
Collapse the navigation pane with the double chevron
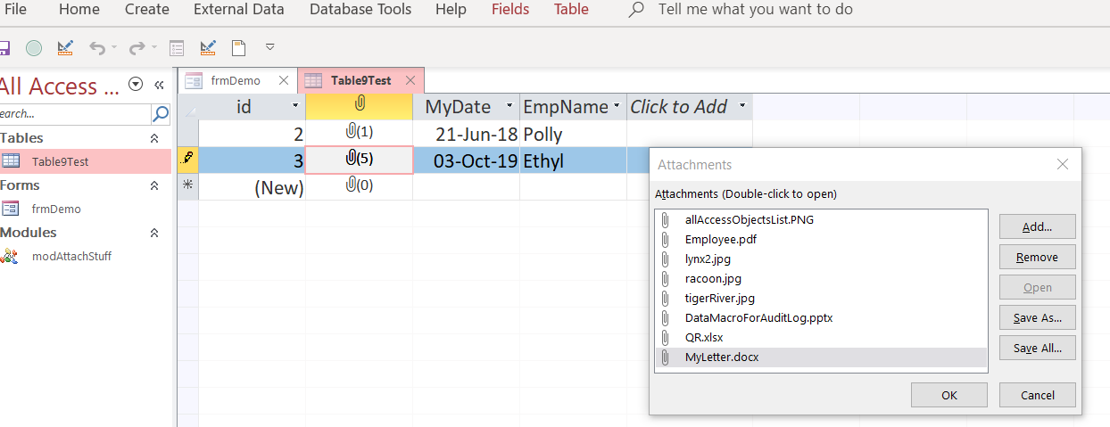click(x=160, y=86)
